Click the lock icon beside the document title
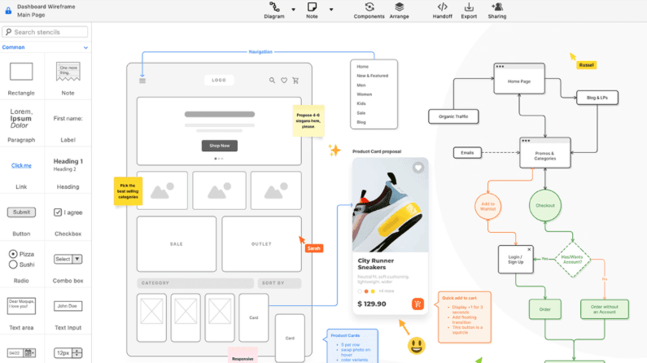The width and height of the screenshot is (647, 363). [8, 11]
